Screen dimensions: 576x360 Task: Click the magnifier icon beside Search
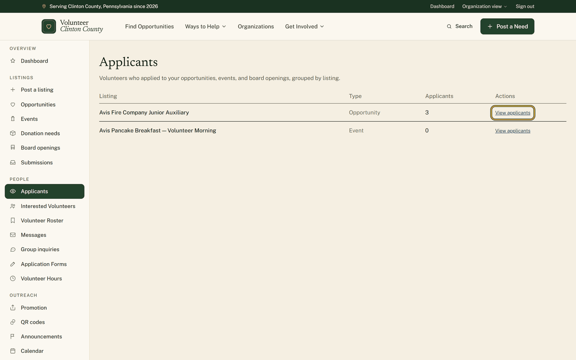449,26
